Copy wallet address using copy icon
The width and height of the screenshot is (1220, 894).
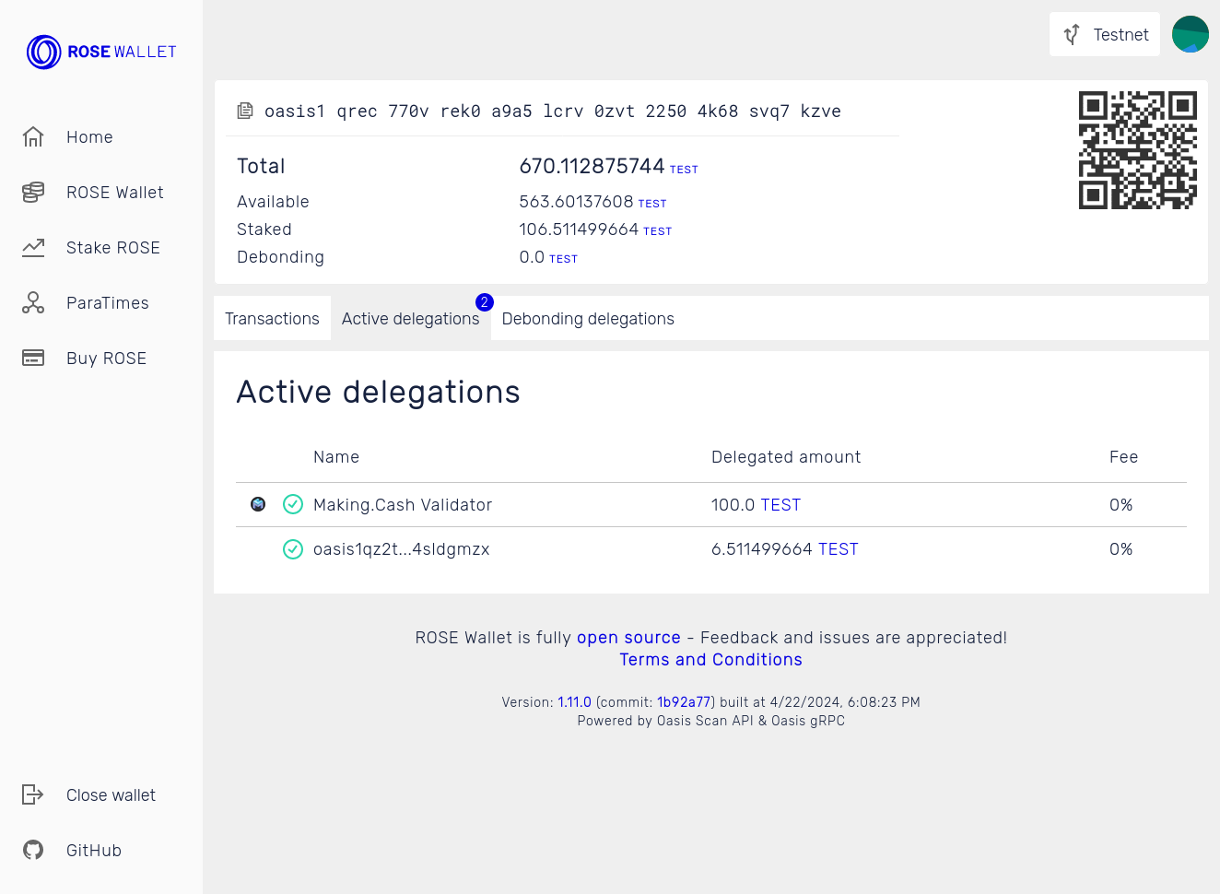point(245,112)
